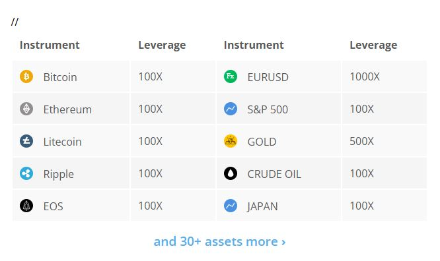The height and width of the screenshot is (261, 440).
Task: Click the blue Ripple icon
Action: tap(26, 173)
